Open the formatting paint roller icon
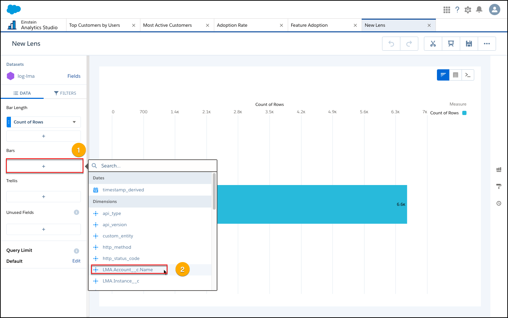 pyautogui.click(x=499, y=186)
